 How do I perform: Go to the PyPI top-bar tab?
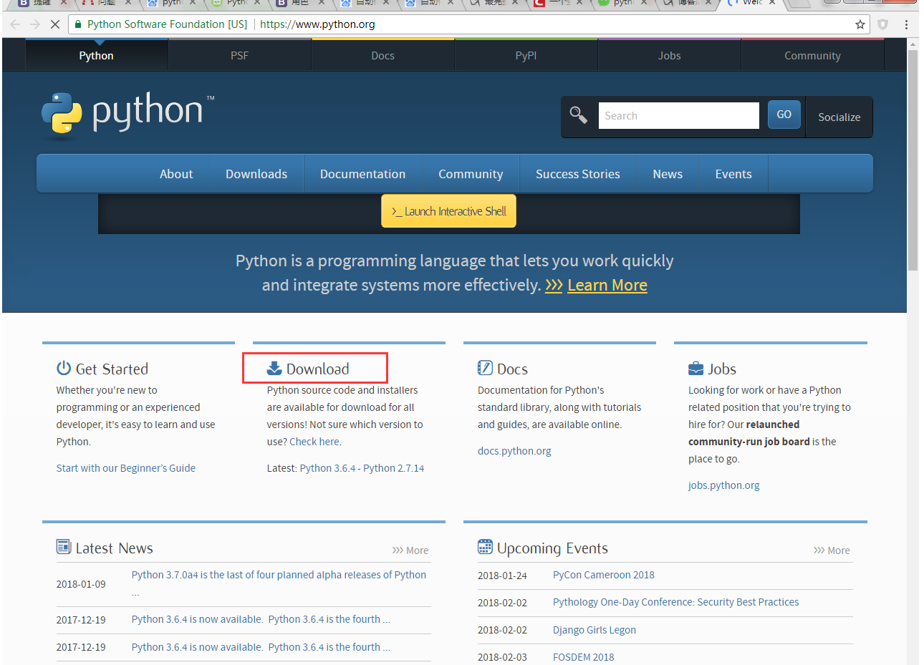pyautogui.click(x=526, y=55)
